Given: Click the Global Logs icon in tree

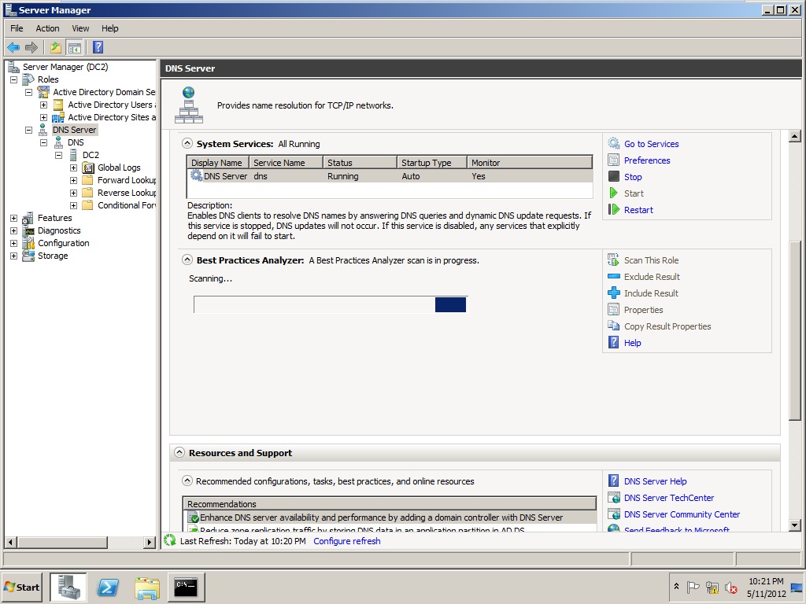Looking at the screenshot, I should [88, 168].
